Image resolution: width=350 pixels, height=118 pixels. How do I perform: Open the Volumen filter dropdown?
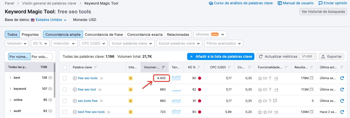17,43
